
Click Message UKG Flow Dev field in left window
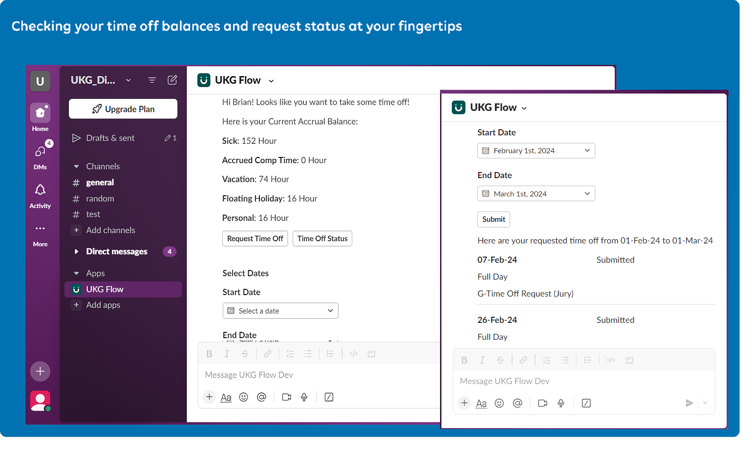tap(320, 375)
